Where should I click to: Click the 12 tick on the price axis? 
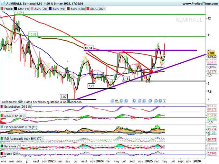click(209, 18)
